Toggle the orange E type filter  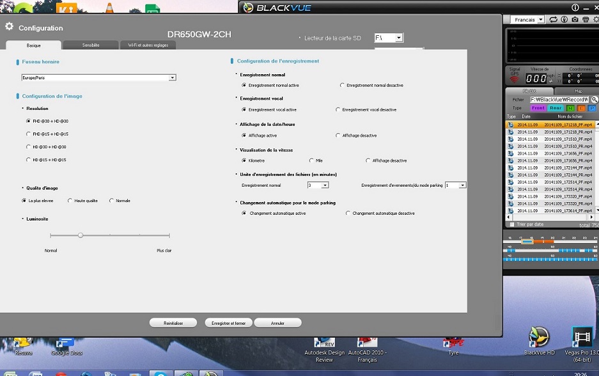point(581,108)
